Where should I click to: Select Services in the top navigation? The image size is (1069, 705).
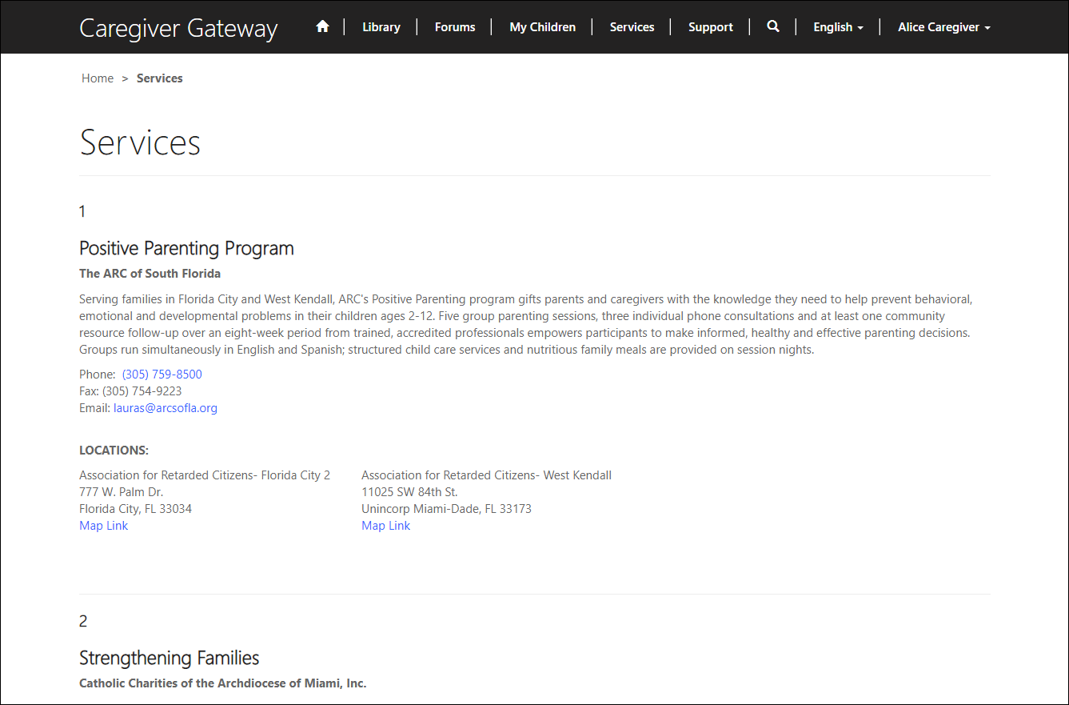pyautogui.click(x=632, y=27)
